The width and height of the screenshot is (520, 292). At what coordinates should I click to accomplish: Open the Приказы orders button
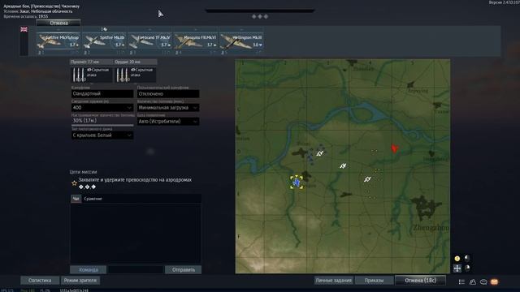(x=374, y=281)
